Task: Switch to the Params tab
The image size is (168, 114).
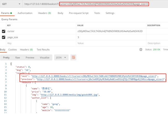Action: [x=6, y=13]
